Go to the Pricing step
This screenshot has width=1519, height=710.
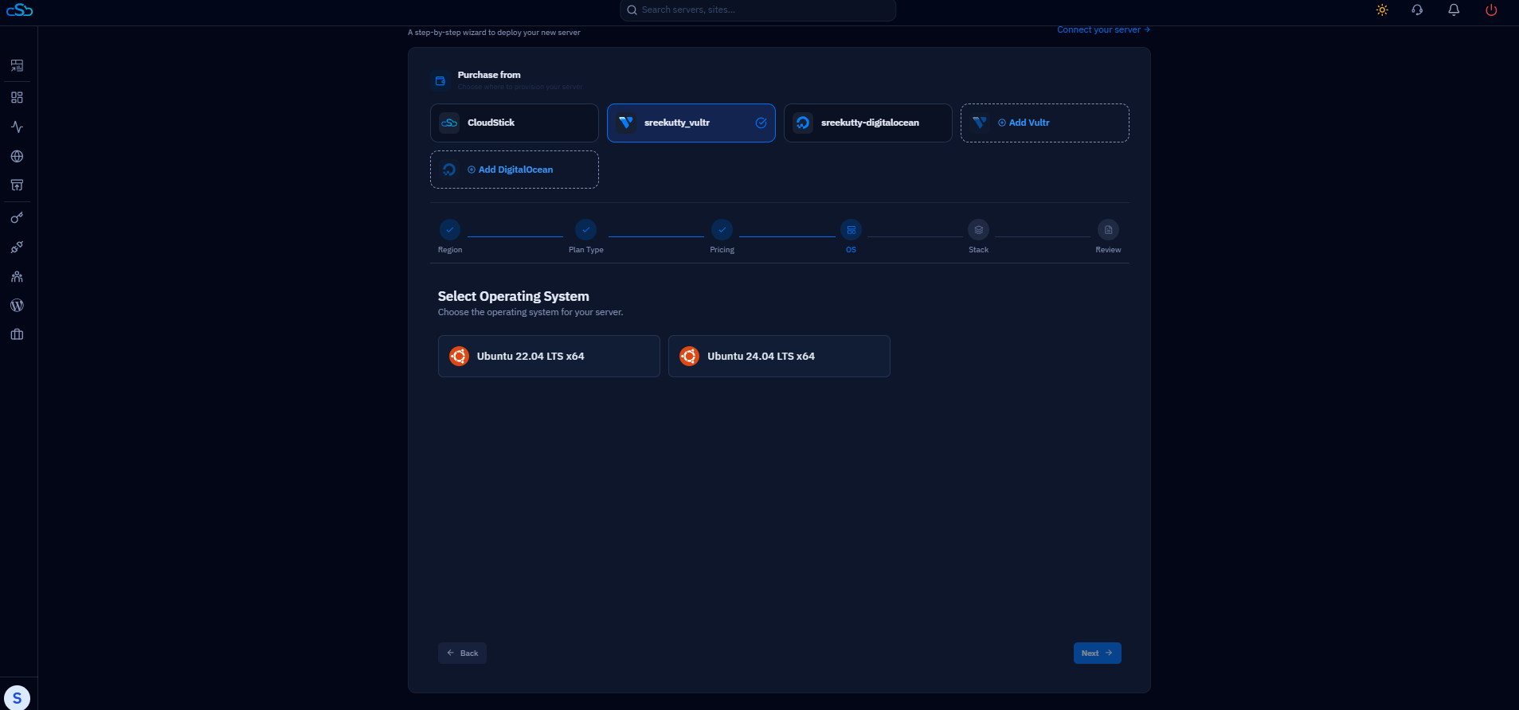point(722,236)
